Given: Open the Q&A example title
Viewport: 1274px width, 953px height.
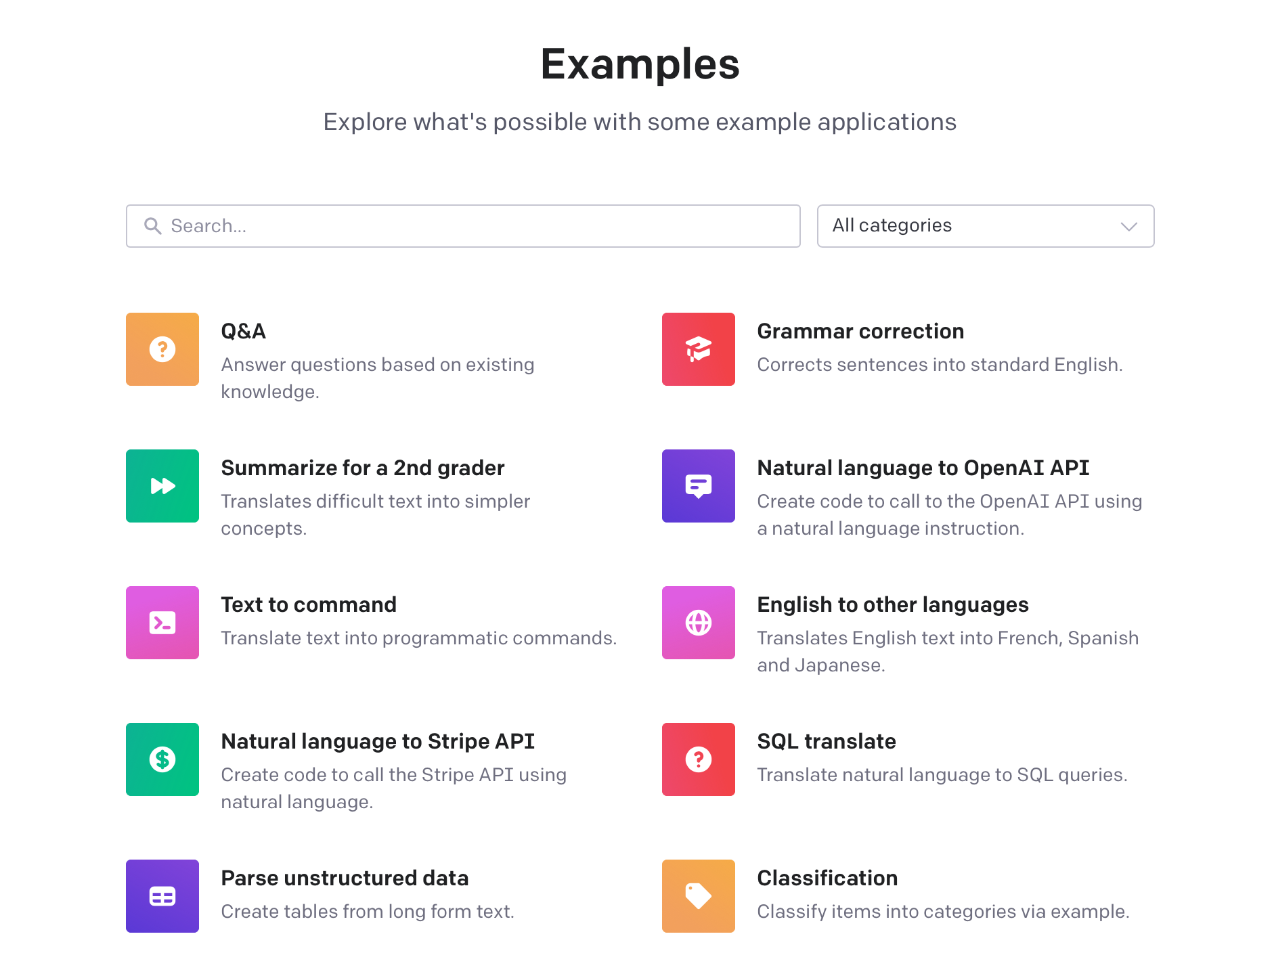Looking at the screenshot, I should [244, 332].
